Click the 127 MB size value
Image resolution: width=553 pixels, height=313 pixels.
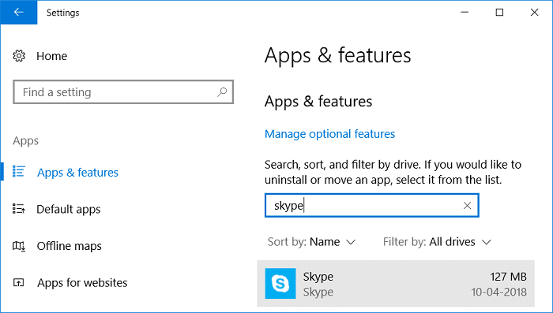(508, 277)
